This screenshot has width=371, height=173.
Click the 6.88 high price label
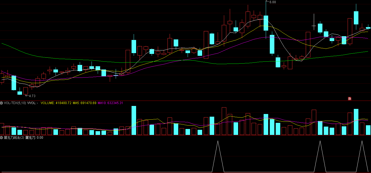coord(272,2)
